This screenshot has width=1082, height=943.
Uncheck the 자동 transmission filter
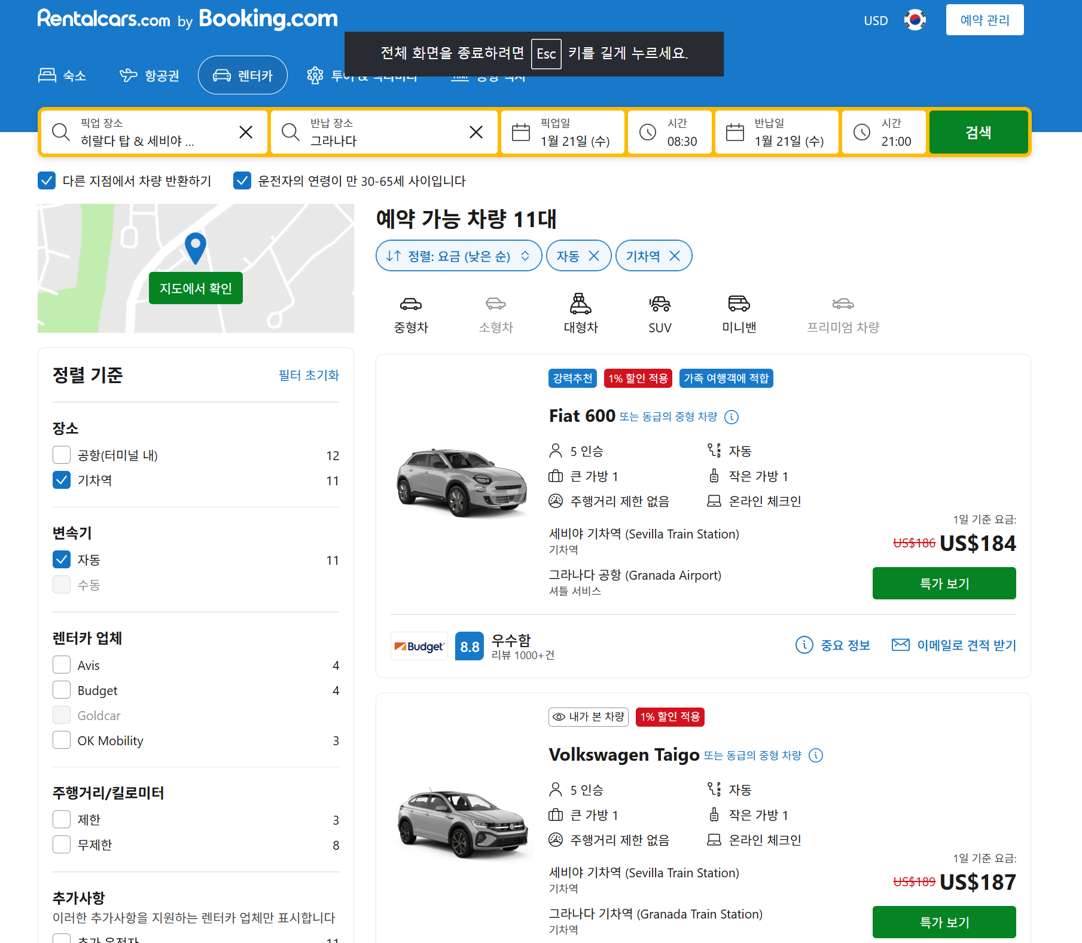[62, 560]
